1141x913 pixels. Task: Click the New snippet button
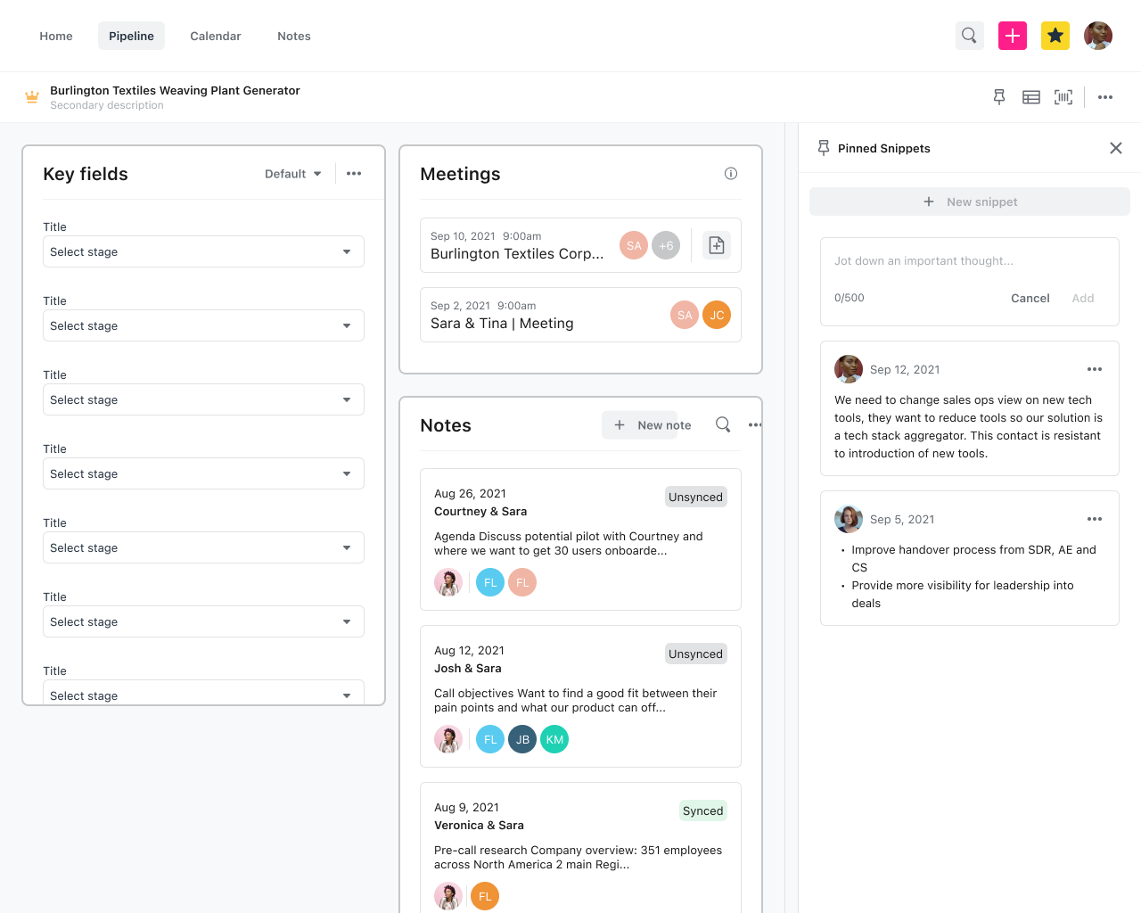click(x=970, y=202)
